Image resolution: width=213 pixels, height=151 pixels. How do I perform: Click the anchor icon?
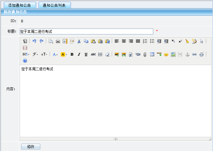click(x=187, y=54)
